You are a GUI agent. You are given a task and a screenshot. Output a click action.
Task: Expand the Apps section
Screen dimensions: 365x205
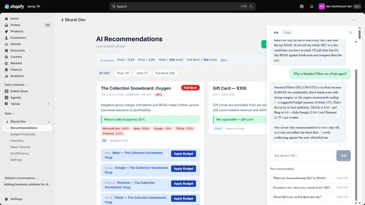pos(9,113)
